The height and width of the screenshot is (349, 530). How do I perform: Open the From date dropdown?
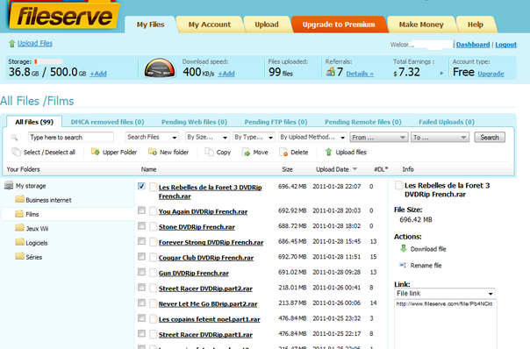[x=379, y=137]
